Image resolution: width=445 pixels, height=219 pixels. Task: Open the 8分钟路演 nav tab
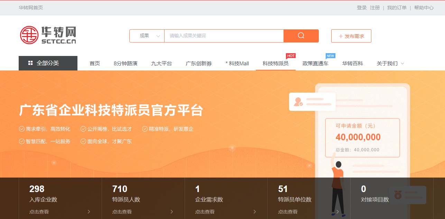pos(126,64)
